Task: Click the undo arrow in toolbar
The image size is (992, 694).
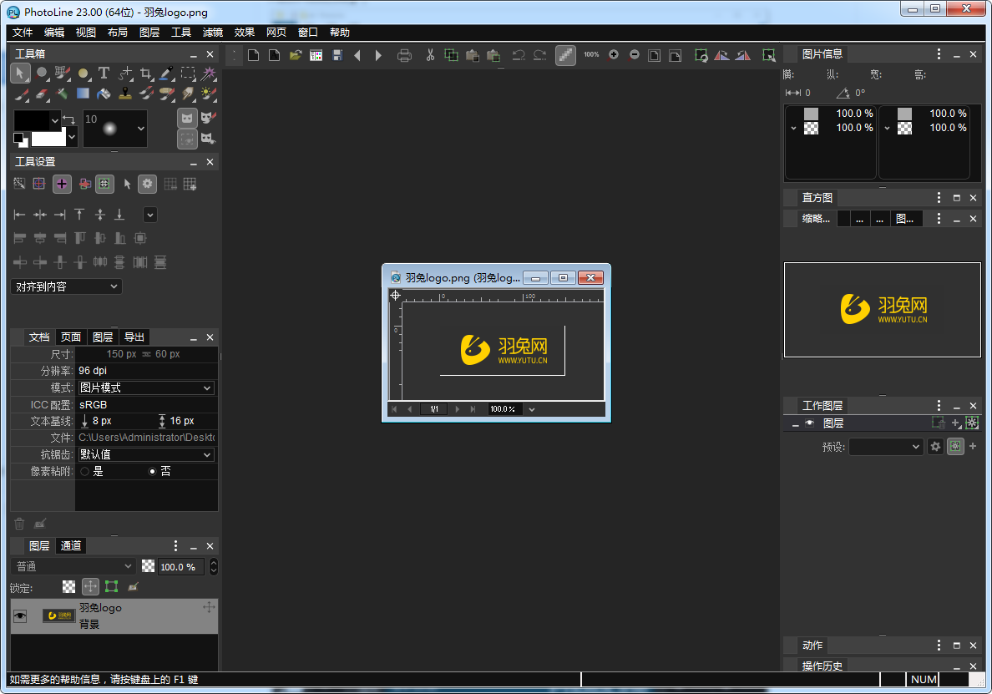Action: click(519, 56)
